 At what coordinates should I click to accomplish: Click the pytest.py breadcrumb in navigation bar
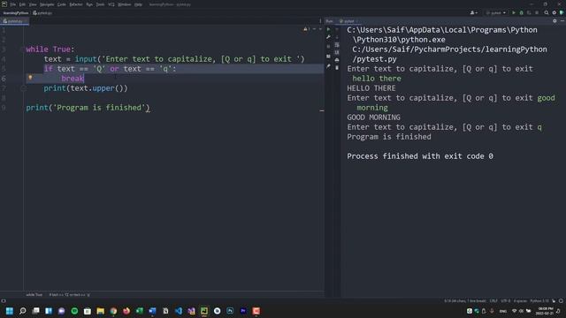pyautogui.click(x=42, y=12)
